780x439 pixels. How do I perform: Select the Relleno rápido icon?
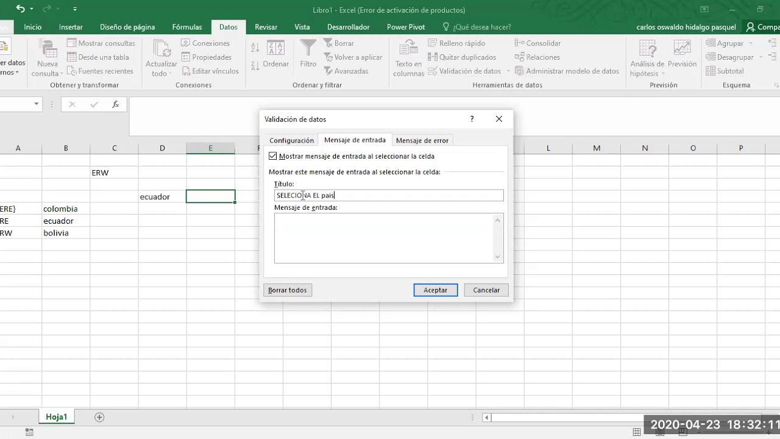433,43
